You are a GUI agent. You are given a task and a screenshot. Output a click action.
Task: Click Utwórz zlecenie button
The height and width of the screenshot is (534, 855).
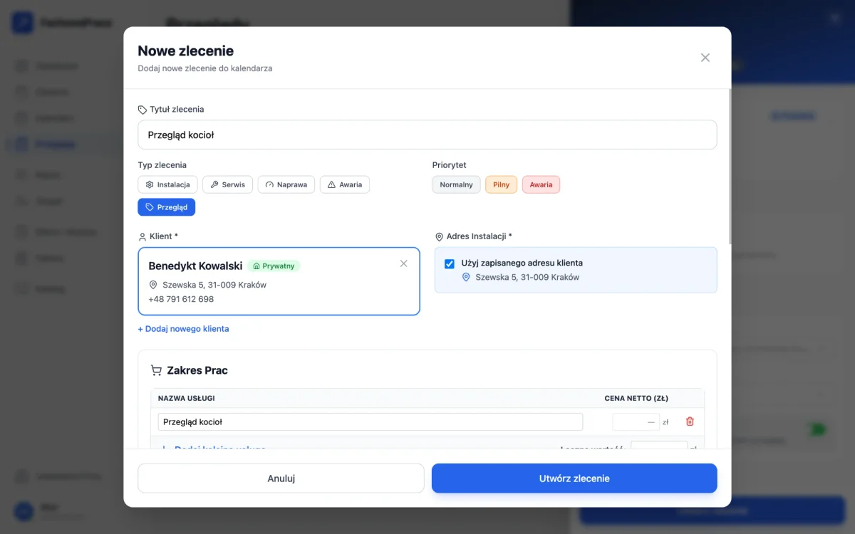pos(574,478)
